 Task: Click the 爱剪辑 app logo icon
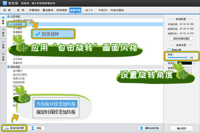tap(5, 3)
